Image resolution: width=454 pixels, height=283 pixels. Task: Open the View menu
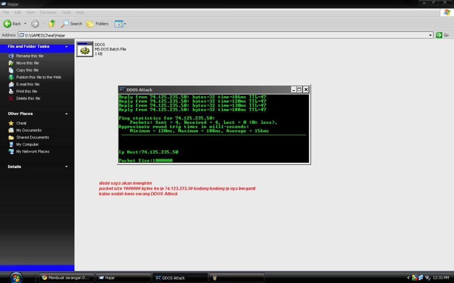click(31, 12)
